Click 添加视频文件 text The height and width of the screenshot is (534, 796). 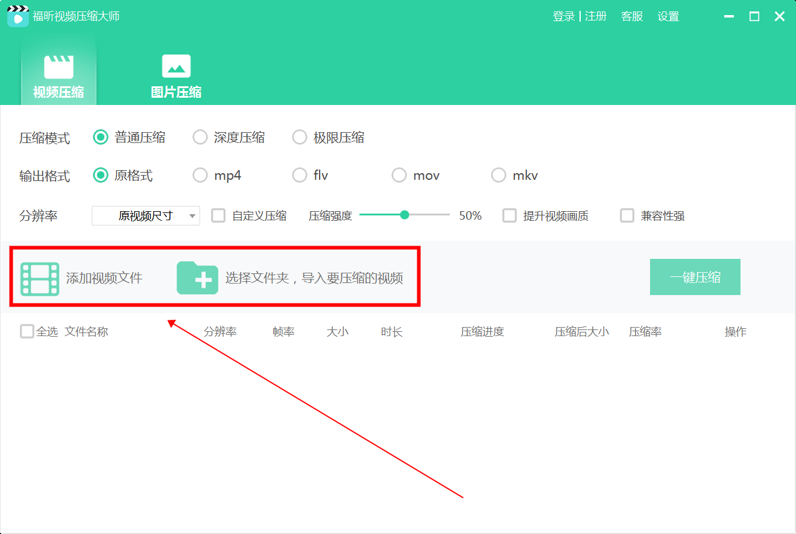tap(104, 278)
